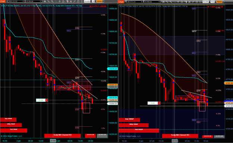Click Scalp MA Channel BO in MES chart
Image resolution: width=233 pixels, height=143 pixels.
click(180, 136)
